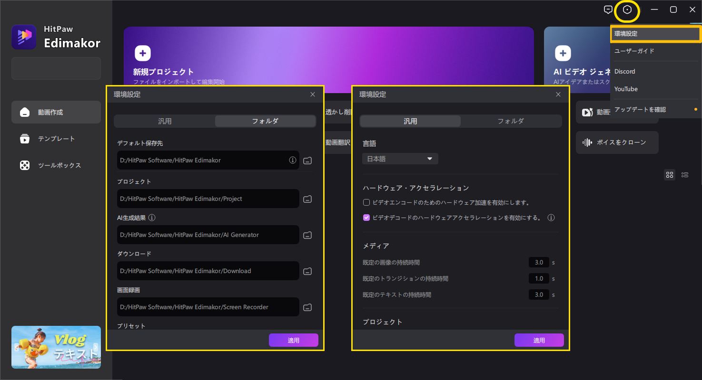Switch to the 汎用 tab
The image size is (702, 380).
[x=165, y=121]
